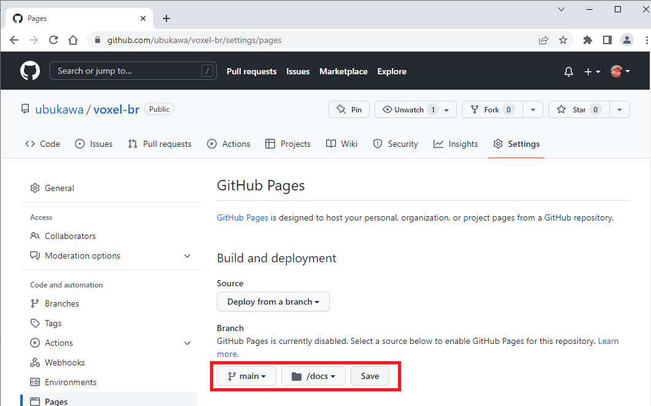Open Issues in top navigation
This screenshot has height=406, width=651.
click(x=298, y=71)
